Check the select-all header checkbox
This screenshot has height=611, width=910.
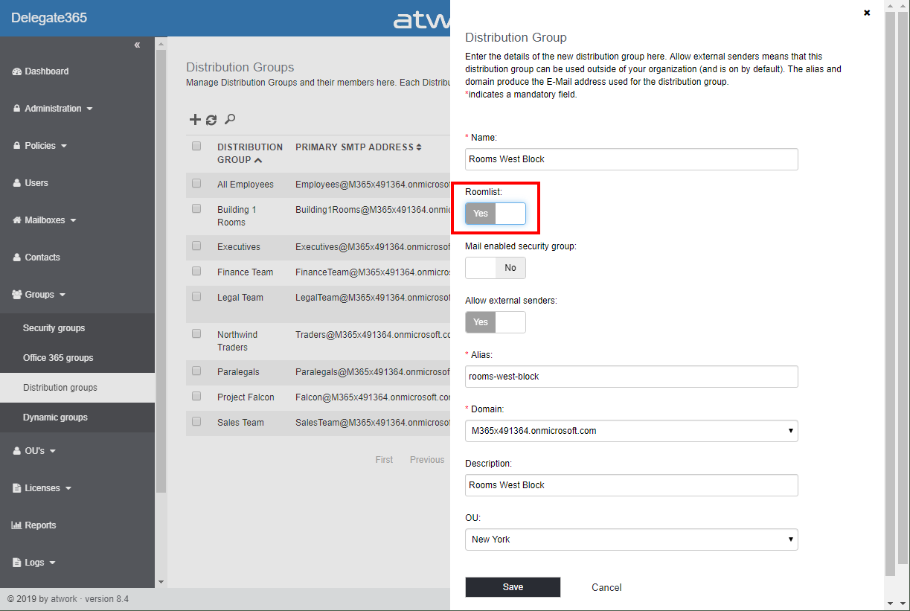[196, 146]
